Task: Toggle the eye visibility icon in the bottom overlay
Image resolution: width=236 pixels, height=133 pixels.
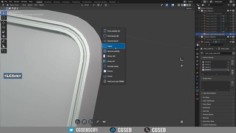Action: 104,122
